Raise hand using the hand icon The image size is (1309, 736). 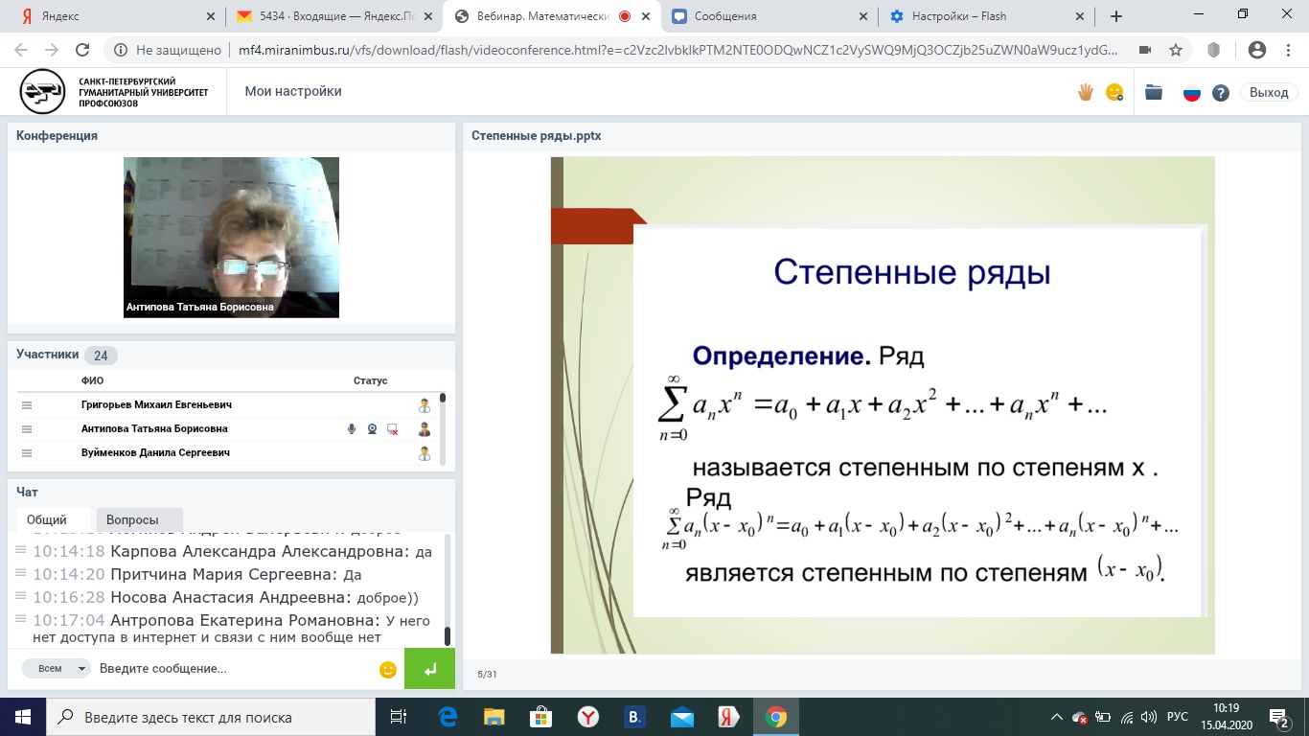click(x=1086, y=92)
